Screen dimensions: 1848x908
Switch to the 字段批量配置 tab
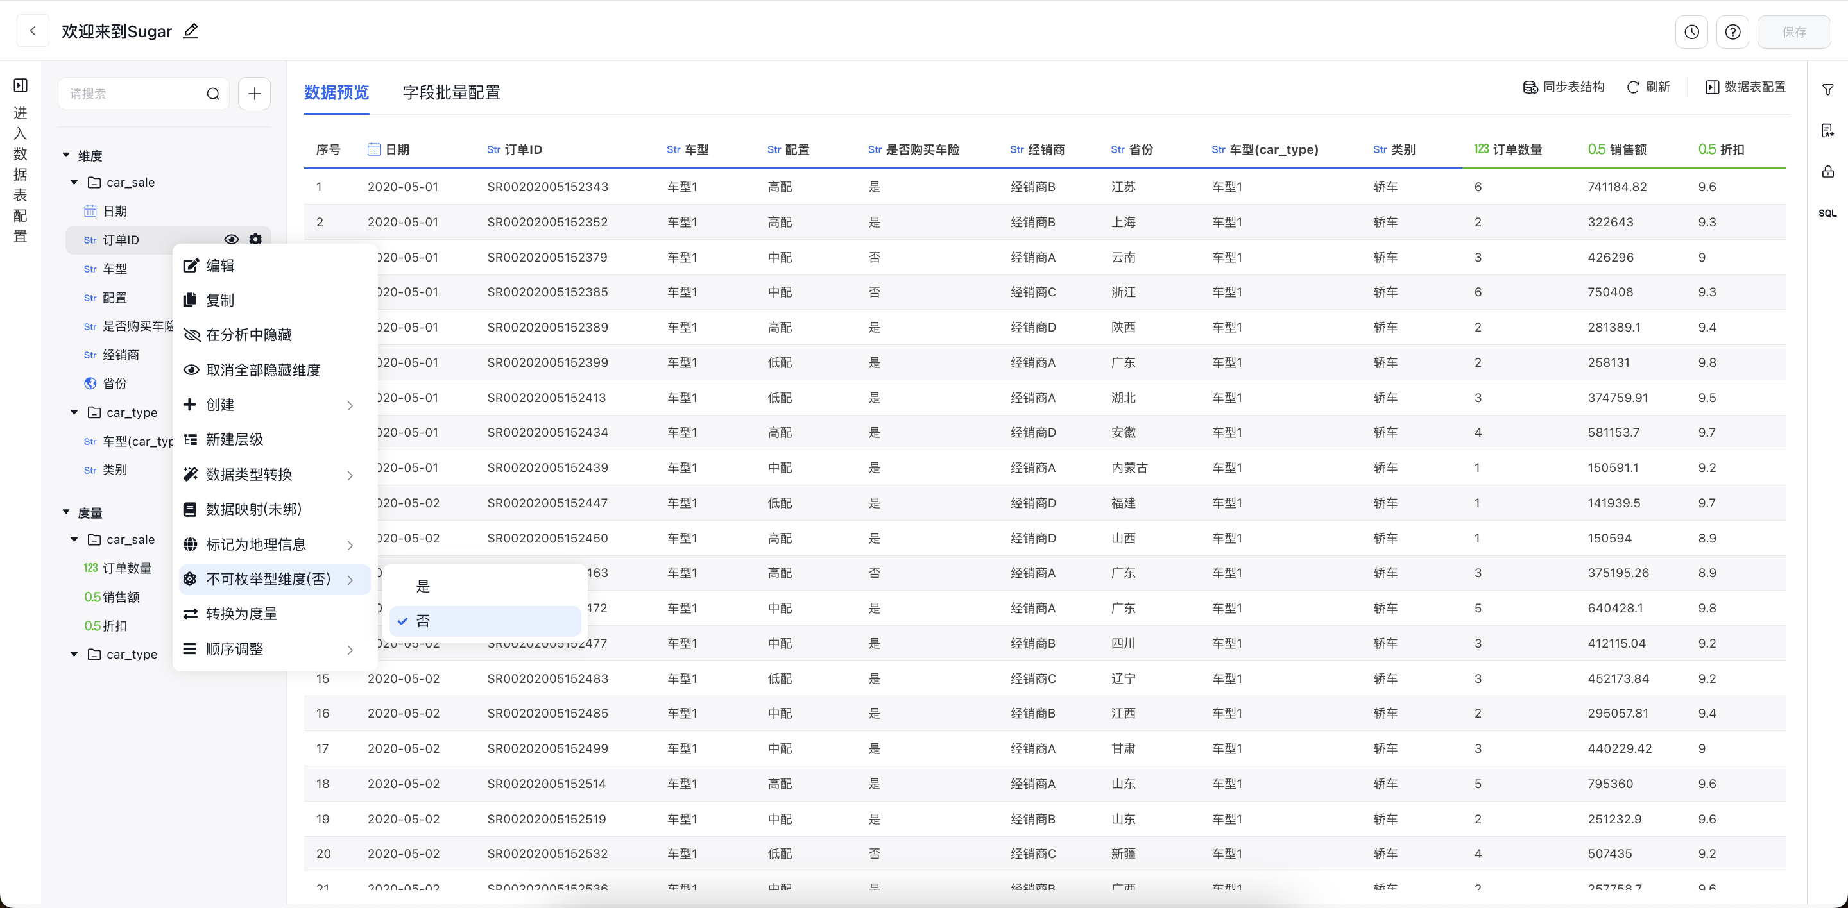tap(451, 92)
